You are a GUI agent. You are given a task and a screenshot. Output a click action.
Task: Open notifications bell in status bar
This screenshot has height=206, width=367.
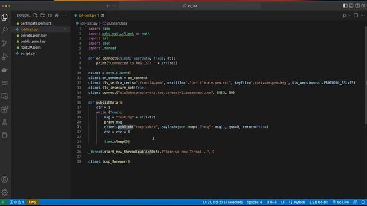[x=363, y=202]
